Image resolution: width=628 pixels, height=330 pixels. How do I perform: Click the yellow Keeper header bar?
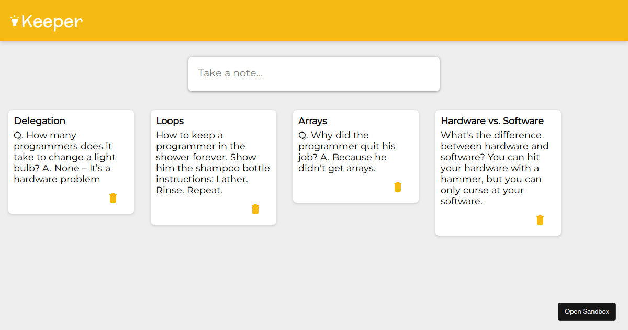pyautogui.click(x=314, y=21)
